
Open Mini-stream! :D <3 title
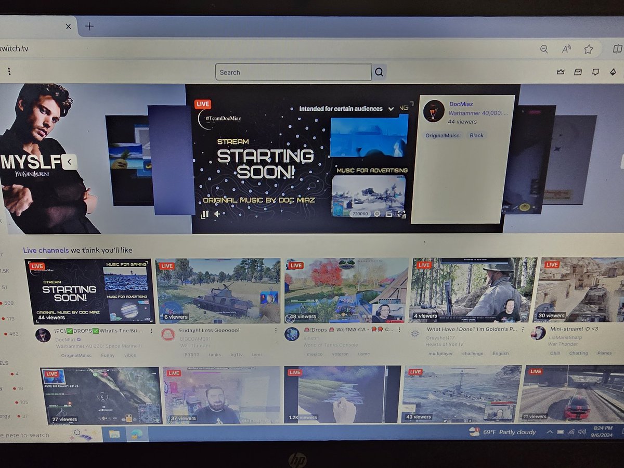(574, 329)
